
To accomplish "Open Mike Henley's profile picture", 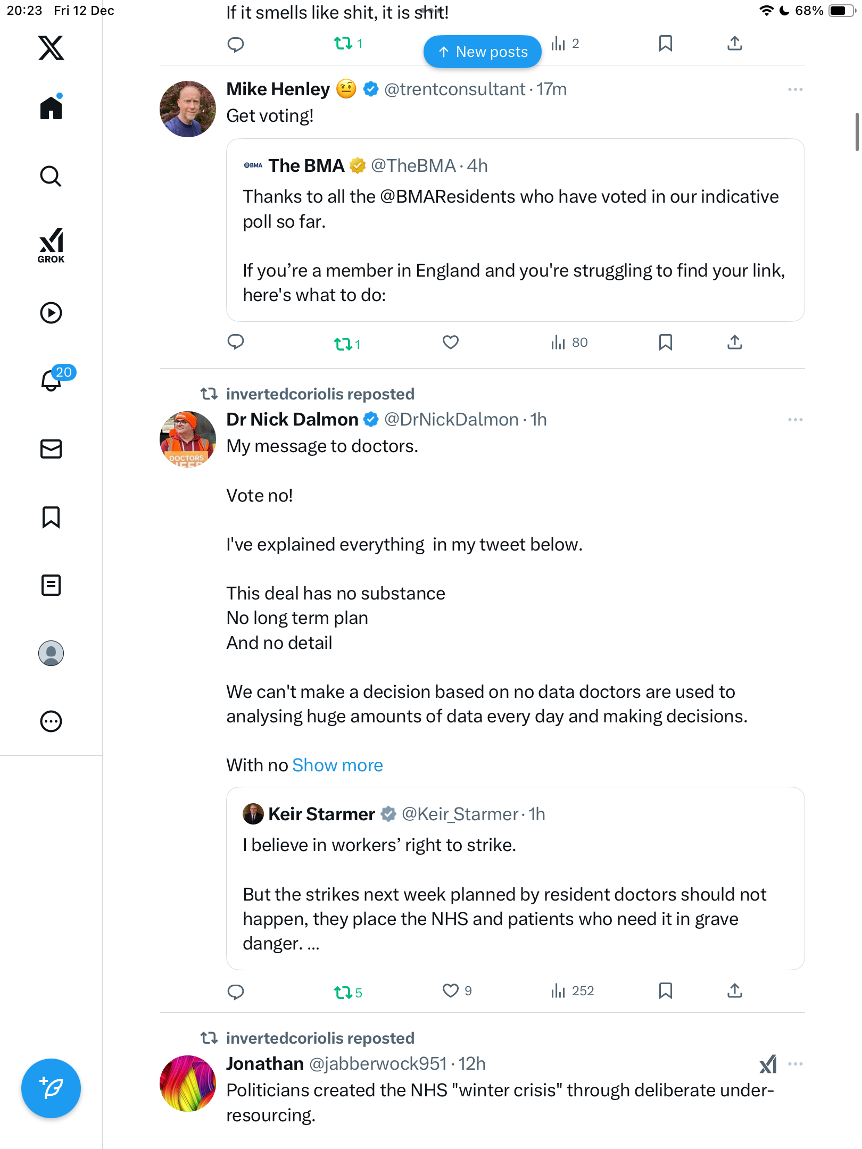I will (188, 109).
